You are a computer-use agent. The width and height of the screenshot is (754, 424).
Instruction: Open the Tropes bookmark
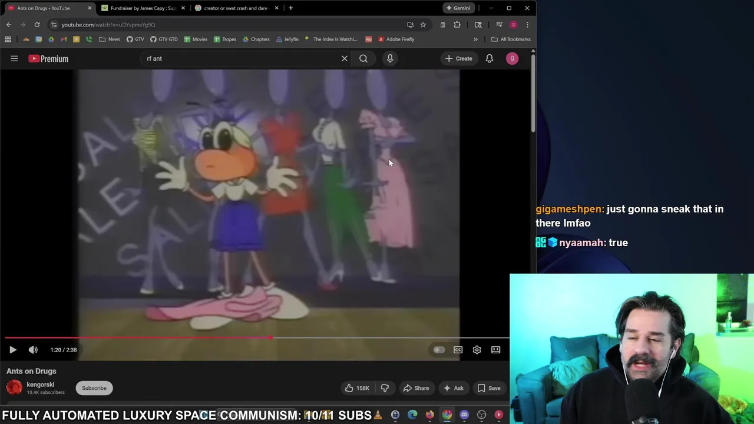tap(225, 39)
